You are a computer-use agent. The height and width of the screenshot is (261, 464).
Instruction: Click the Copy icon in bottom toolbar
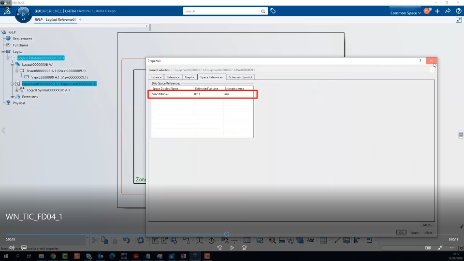pyautogui.click(x=104, y=240)
